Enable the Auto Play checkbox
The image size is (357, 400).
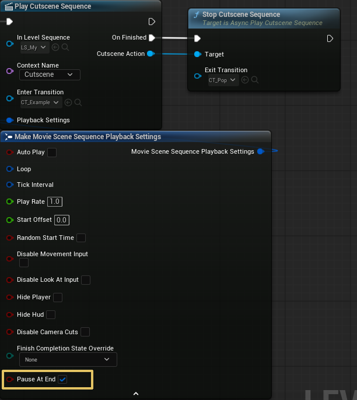(52, 152)
